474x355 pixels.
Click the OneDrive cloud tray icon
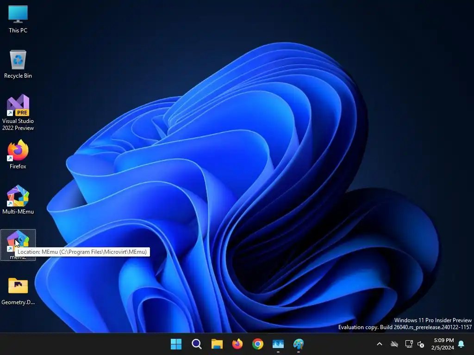(394, 344)
